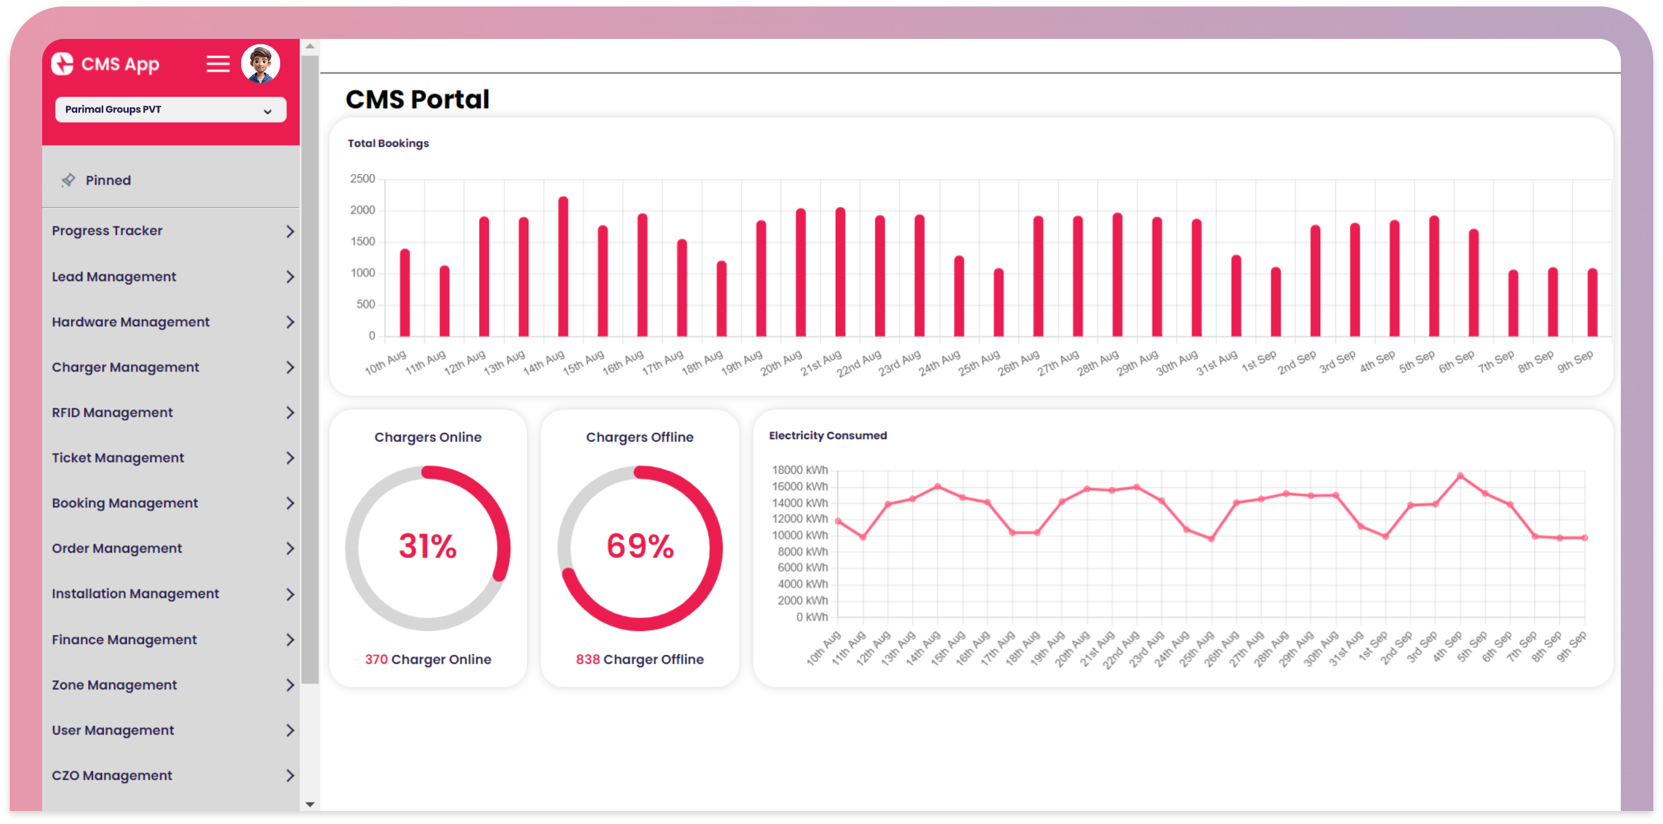Click the CMS App logo icon
Screen dimensions: 1663x824
[x=63, y=64]
